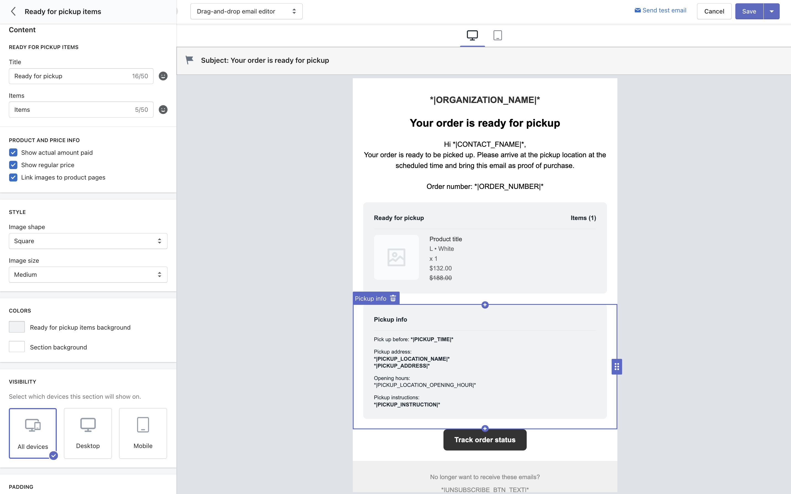
Task: Click the back arrow beside Ready for pickup items
Action: click(14, 12)
